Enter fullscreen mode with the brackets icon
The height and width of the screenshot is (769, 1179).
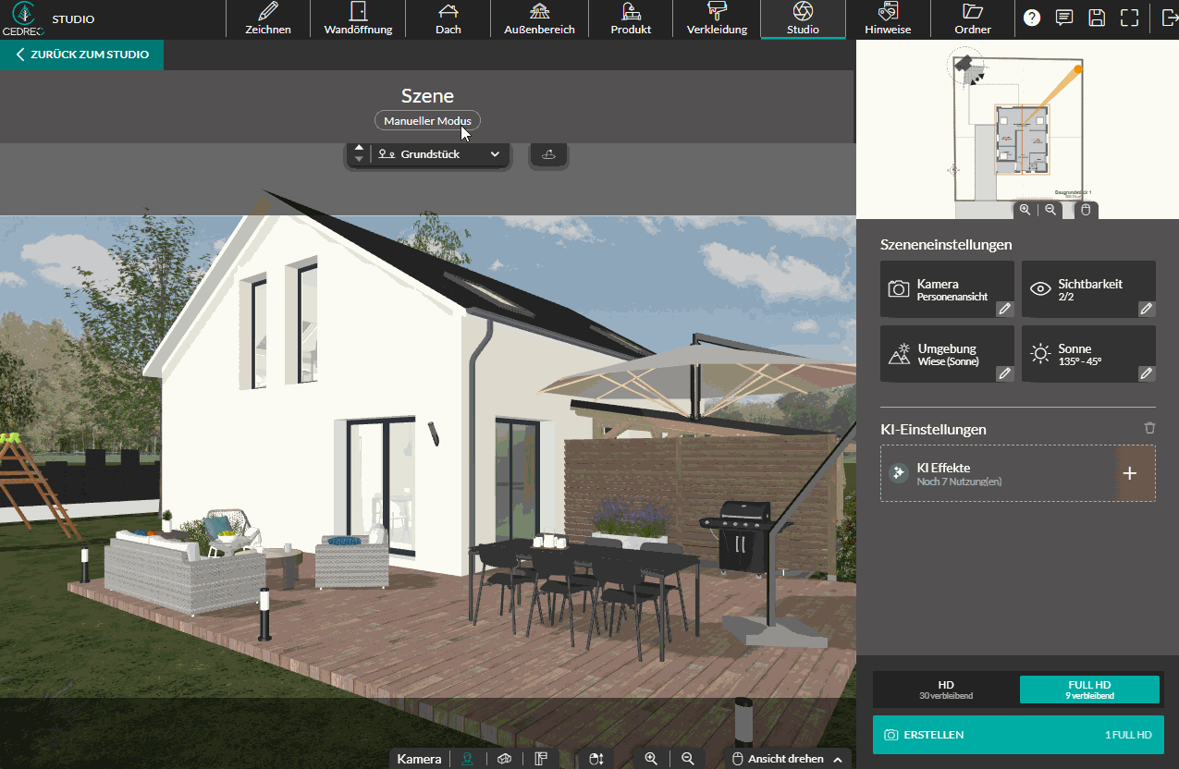point(1129,18)
